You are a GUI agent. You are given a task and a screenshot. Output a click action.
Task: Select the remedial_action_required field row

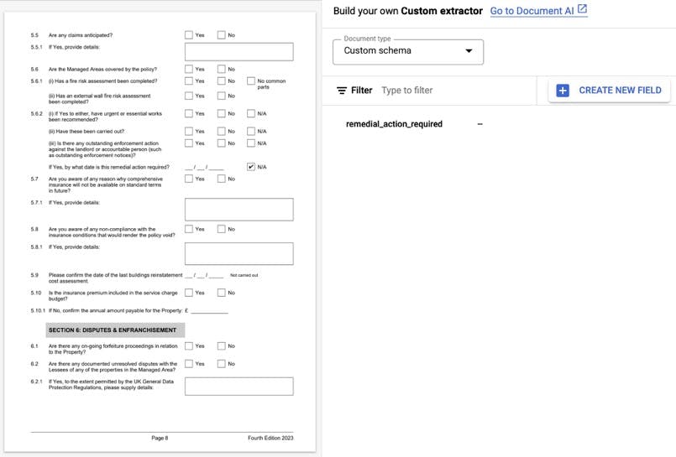coord(414,124)
